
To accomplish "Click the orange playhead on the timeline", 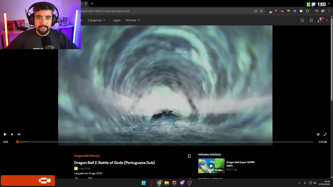I will click(x=17, y=142).
